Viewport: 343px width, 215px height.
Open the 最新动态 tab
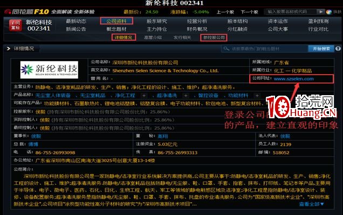click(x=76, y=21)
